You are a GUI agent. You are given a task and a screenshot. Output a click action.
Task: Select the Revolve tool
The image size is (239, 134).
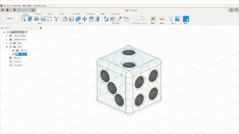[x=37, y=19]
